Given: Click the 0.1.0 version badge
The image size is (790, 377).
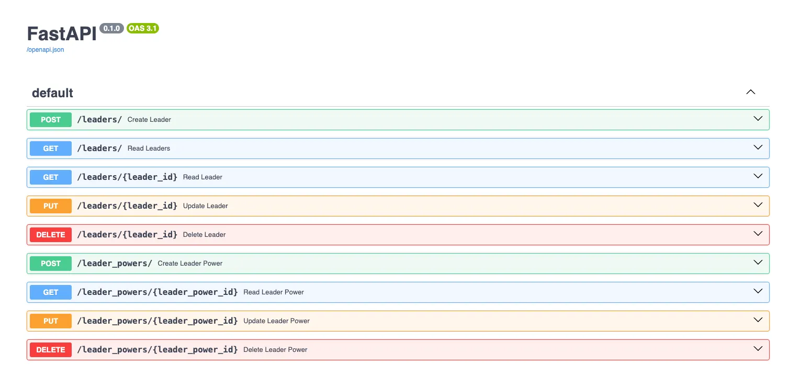Looking at the screenshot, I should (111, 28).
